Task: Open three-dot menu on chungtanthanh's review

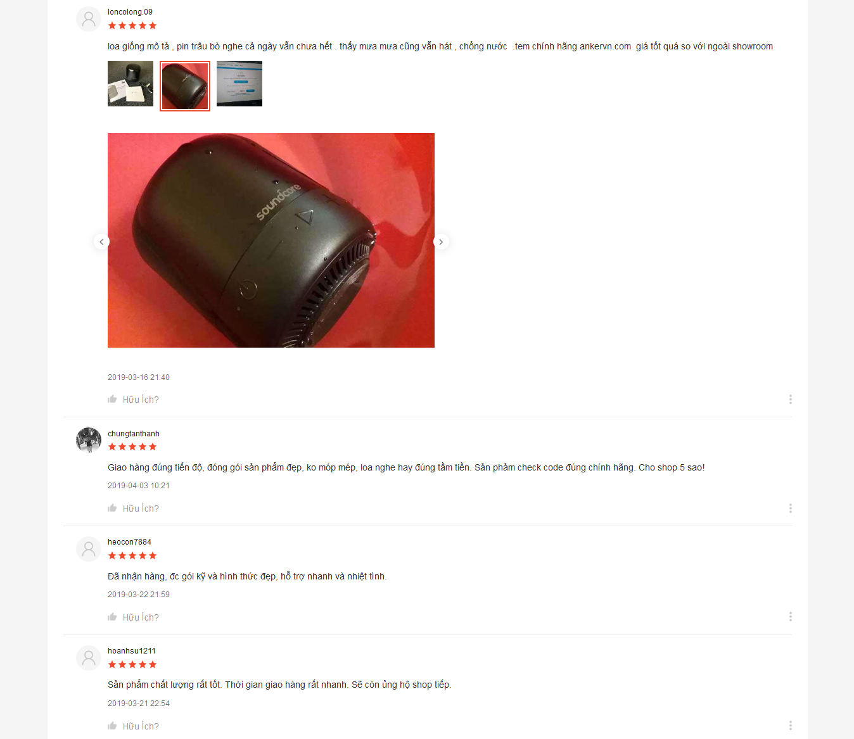Action: (790, 508)
